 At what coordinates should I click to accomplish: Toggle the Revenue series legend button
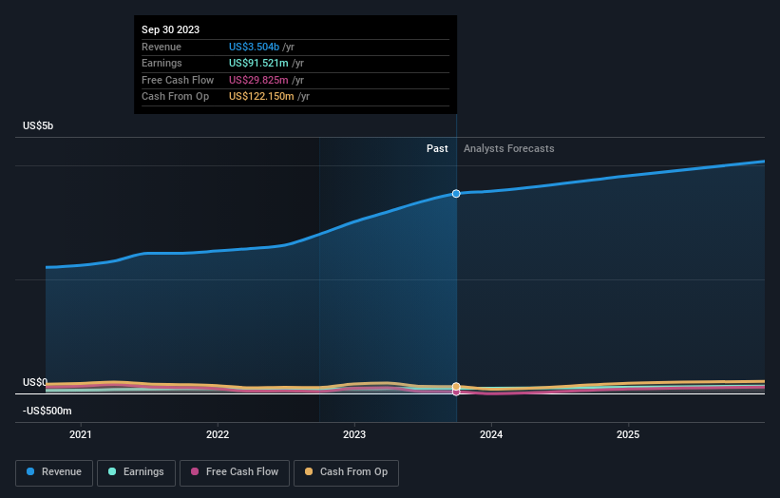54,472
